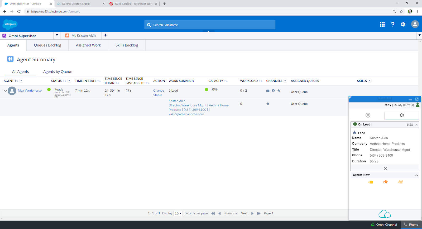The image size is (422, 229).
Task: Open the Help question mark icon
Action: tap(393, 24)
